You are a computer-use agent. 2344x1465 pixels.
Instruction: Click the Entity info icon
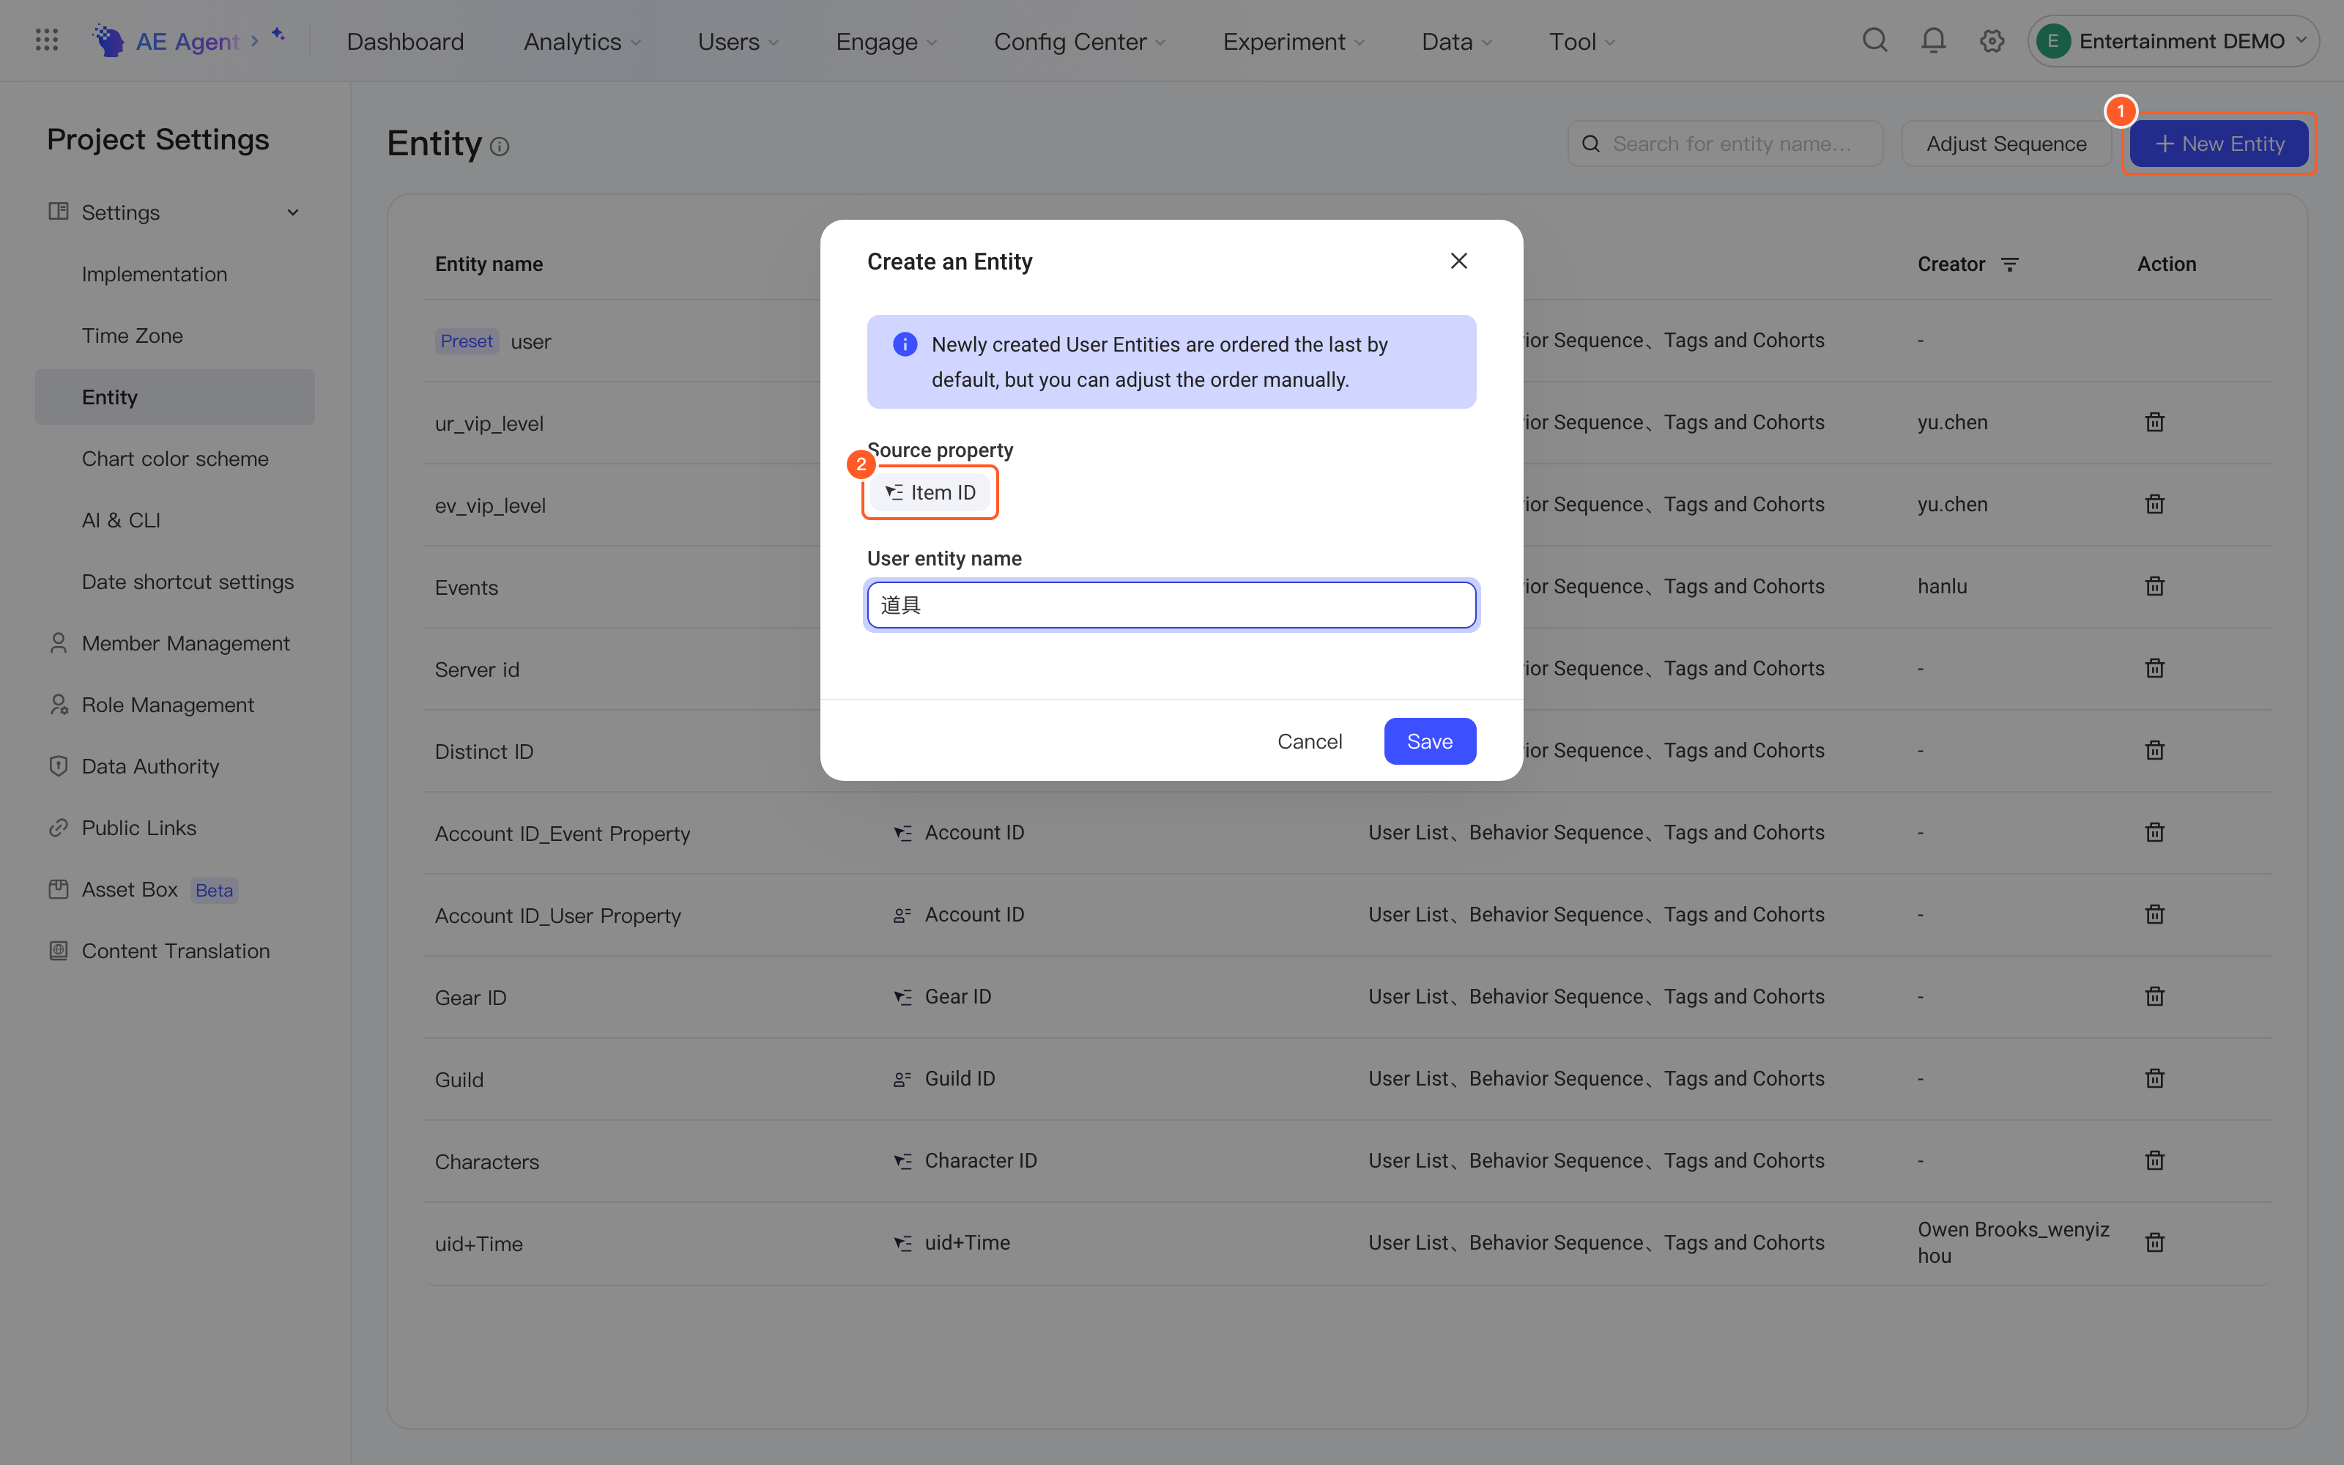[x=500, y=146]
